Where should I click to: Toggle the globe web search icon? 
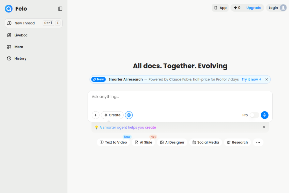(x=129, y=115)
